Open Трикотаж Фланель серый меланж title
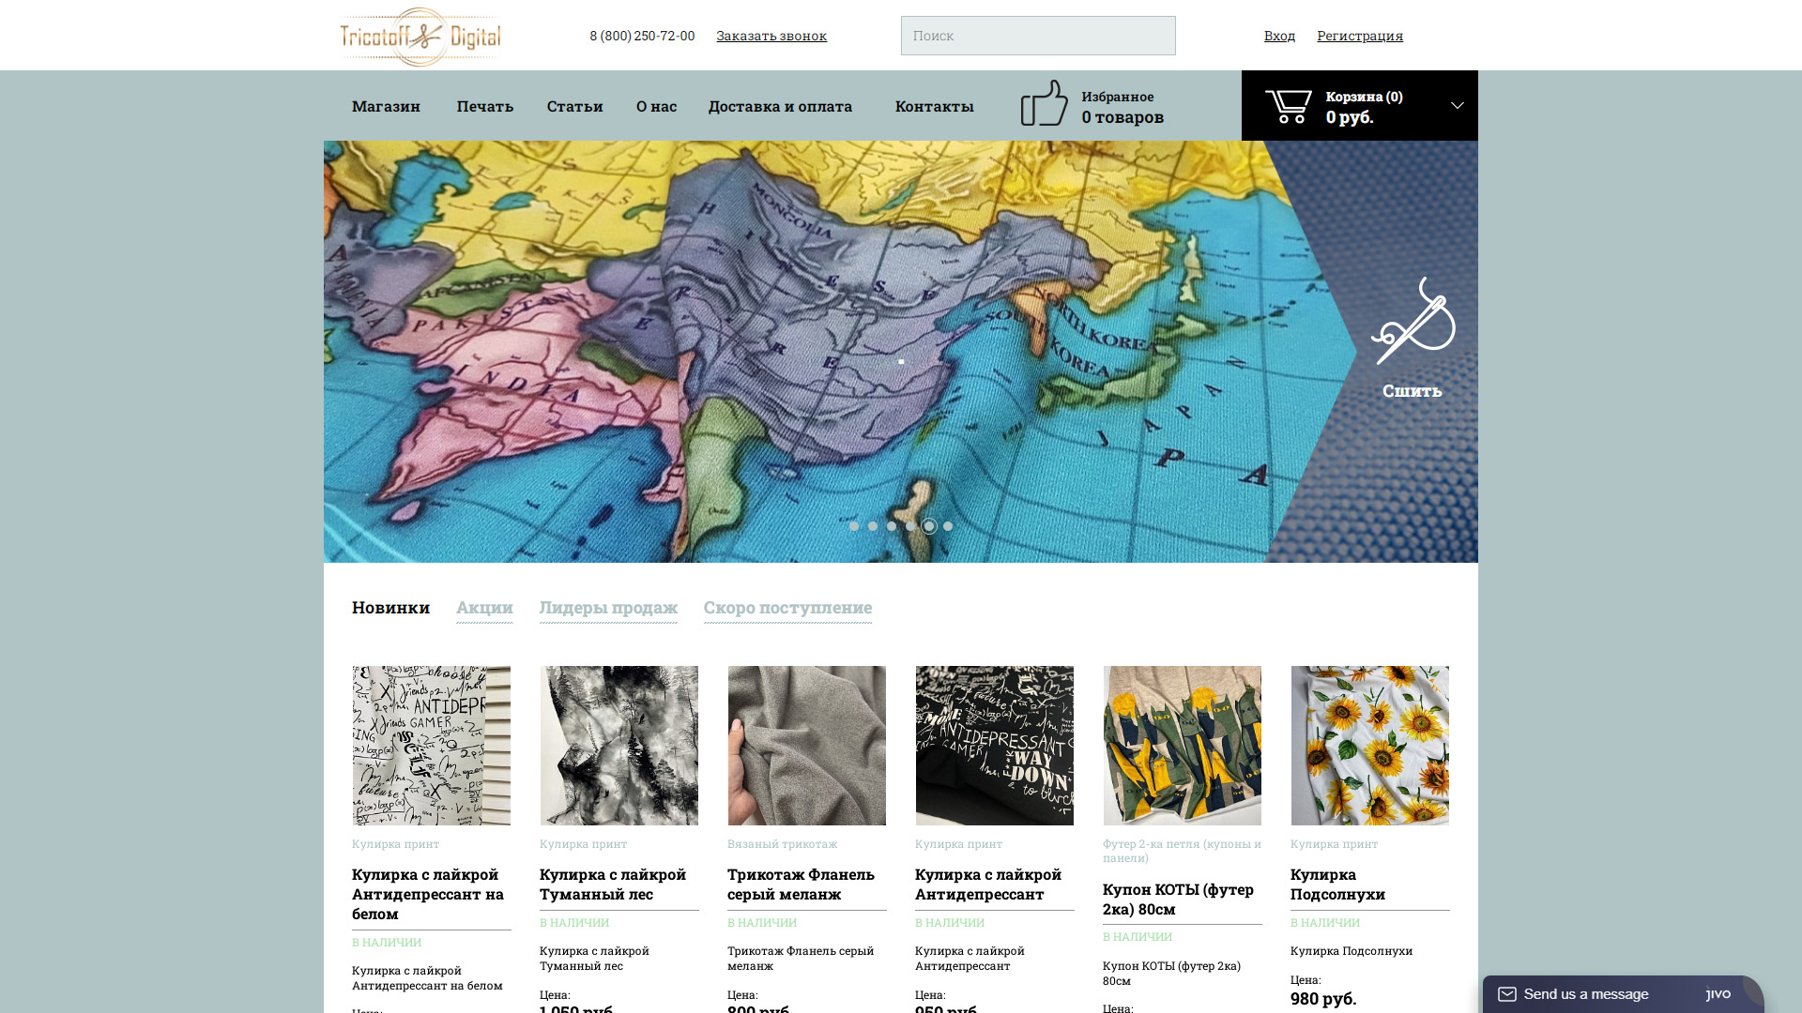Image resolution: width=1802 pixels, height=1013 pixels. [x=801, y=884]
